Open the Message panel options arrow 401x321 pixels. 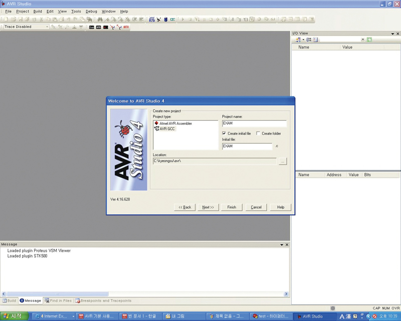pos(282,245)
